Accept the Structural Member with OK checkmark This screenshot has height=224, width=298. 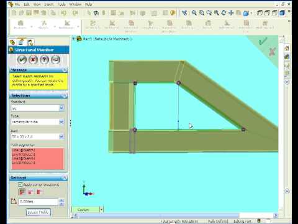tap(22, 60)
